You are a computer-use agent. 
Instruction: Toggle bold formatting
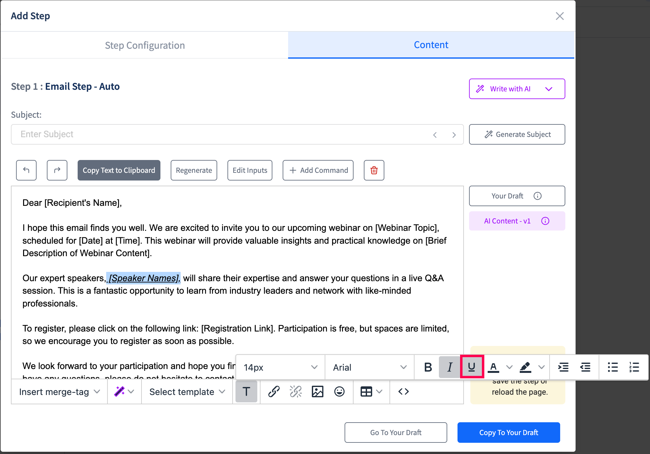pyautogui.click(x=428, y=367)
